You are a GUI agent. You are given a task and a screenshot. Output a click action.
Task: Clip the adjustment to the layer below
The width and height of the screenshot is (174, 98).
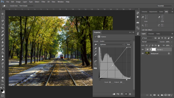coord(114,94)
